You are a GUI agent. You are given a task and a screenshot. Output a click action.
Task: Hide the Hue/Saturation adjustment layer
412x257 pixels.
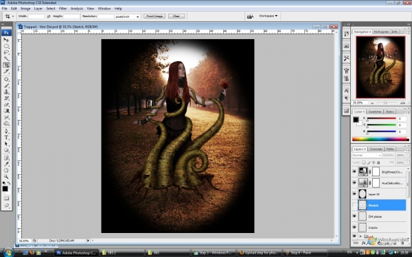(354, 183)
